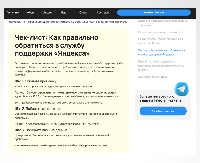Click heading 'Шаг 3. Соберите важные данные.'
200x163 pixels.
click(42, 130)
